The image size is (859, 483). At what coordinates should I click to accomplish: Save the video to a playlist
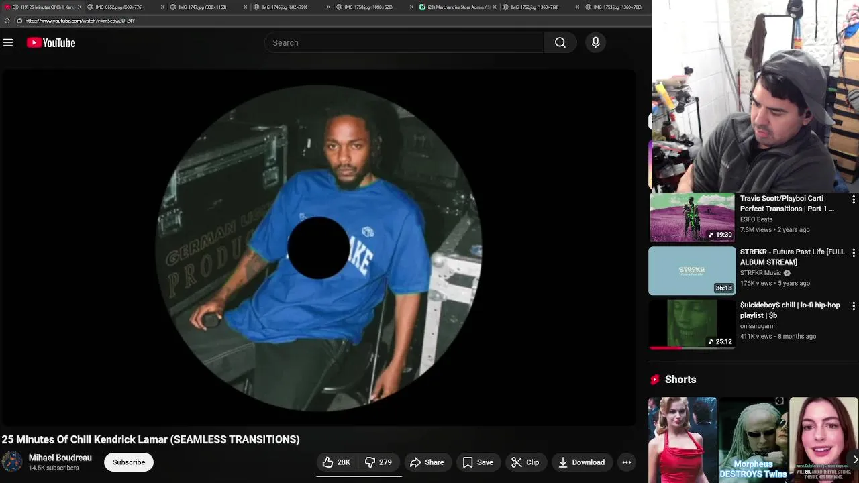478,462
